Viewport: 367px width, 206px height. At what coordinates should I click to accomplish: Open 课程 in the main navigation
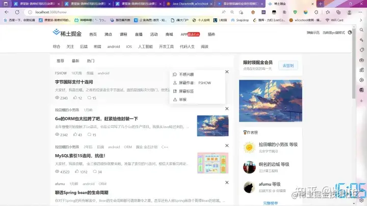pyautogui.click(x=123, y=35)
